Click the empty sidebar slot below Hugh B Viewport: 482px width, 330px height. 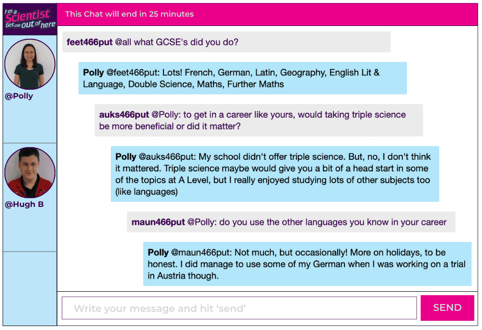coord(29,287)
